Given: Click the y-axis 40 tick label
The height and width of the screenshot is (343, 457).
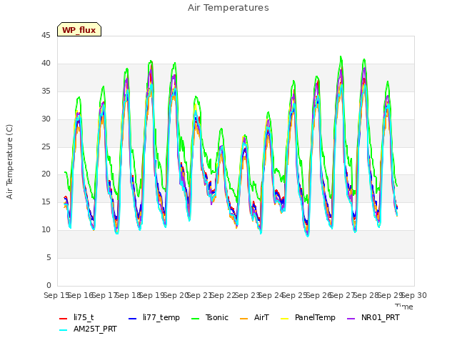Looking at the screenshot, I should (46, 63).
